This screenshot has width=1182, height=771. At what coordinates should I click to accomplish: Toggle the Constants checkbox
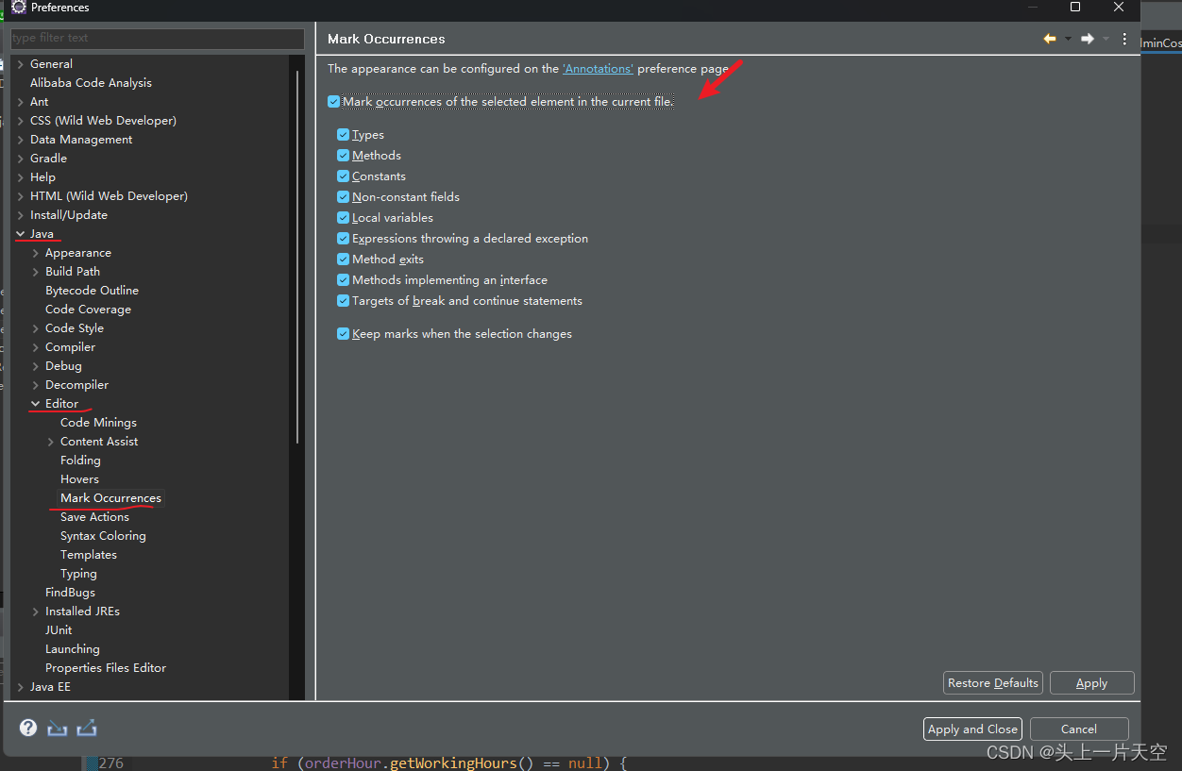pyautogui.click(x=343, y=176)
